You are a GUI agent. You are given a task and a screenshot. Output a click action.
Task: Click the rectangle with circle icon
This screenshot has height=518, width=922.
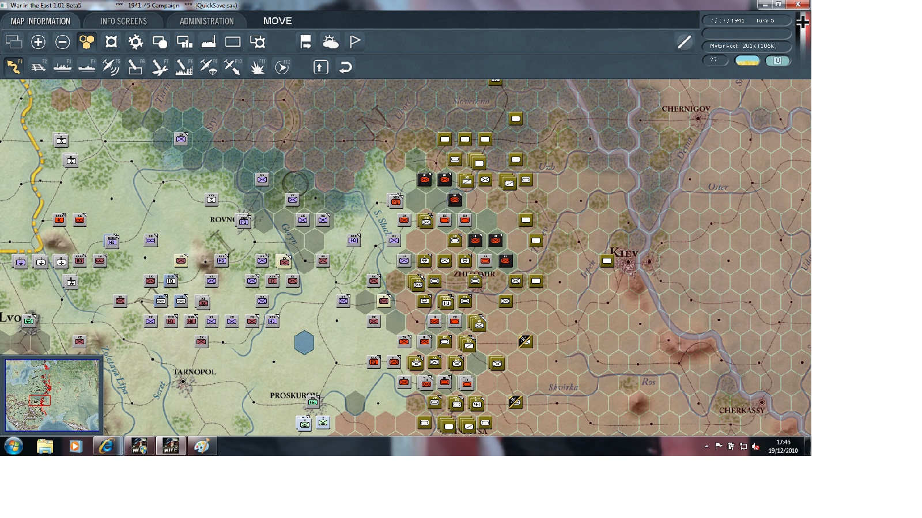click(x=160, y=42)
